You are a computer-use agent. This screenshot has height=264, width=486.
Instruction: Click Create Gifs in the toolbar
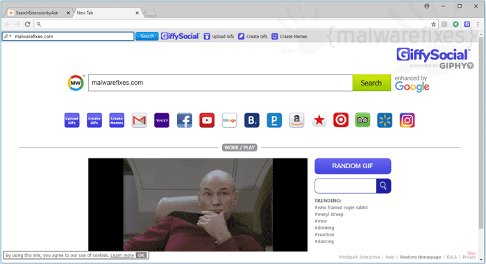pos(253,36)
